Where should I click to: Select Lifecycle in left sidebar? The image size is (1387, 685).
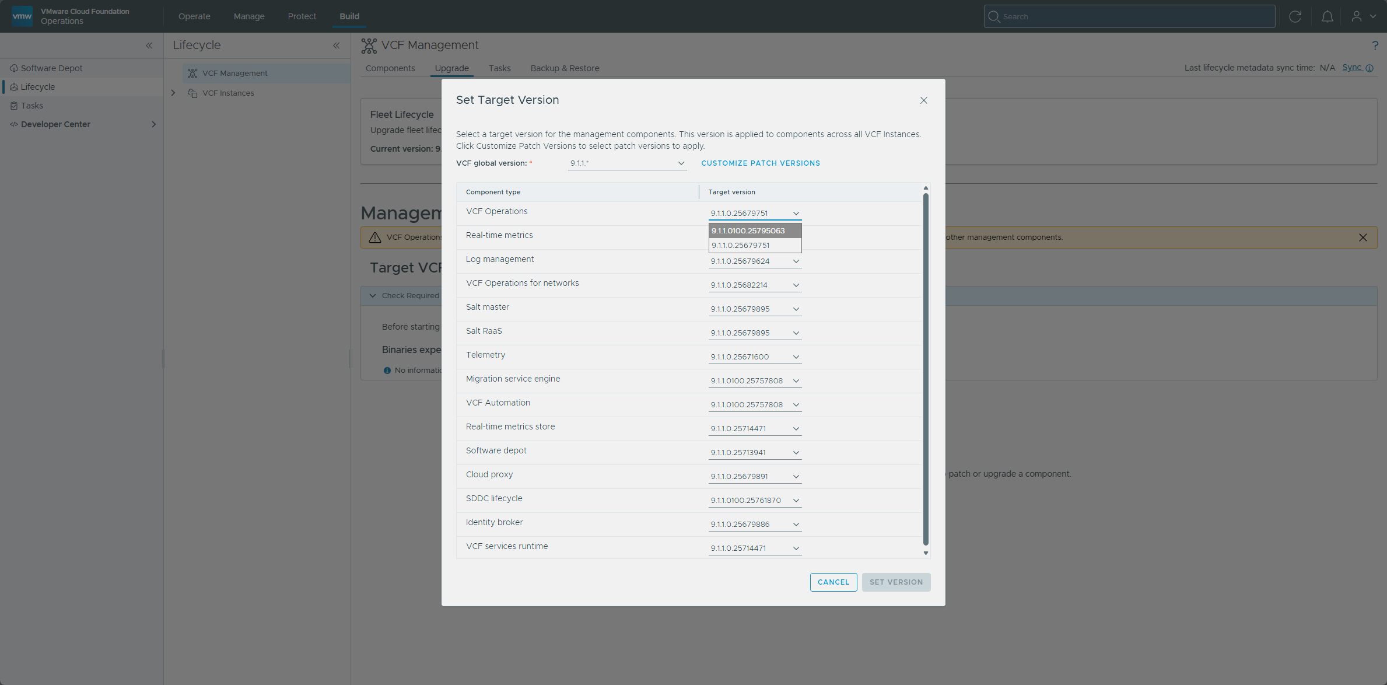pyautogui.click(x=82, y=87)
